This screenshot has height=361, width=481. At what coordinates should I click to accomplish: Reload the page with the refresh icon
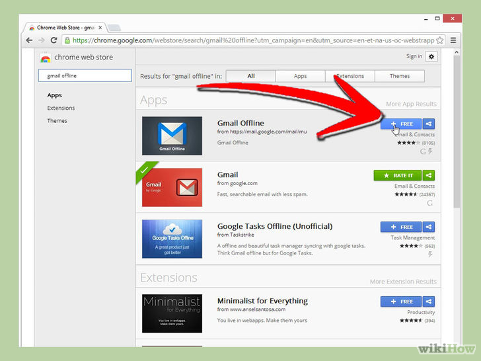tap(54, 40)
